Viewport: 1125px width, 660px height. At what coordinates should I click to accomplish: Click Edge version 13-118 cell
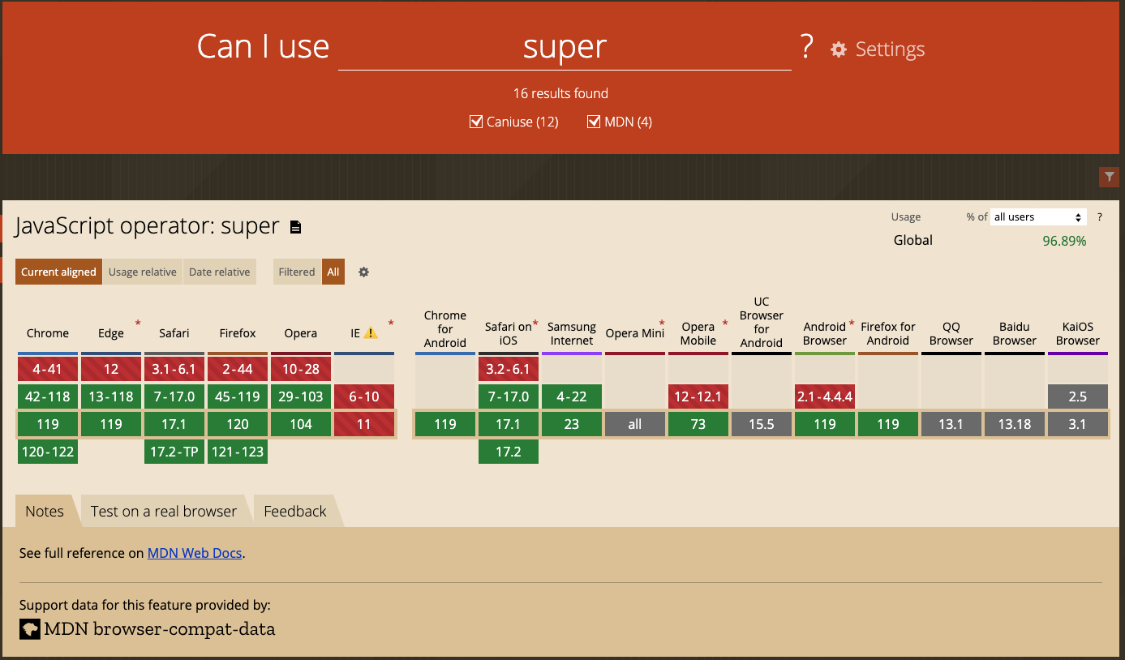[111, 396]
